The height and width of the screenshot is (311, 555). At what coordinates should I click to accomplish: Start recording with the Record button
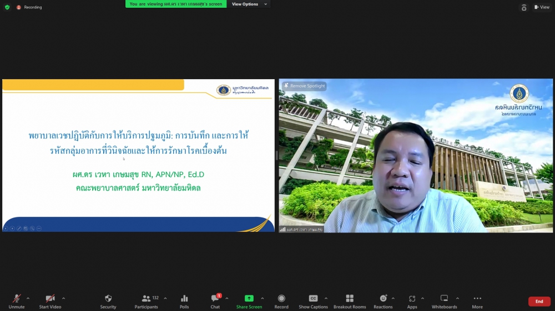tap(281, 301)
